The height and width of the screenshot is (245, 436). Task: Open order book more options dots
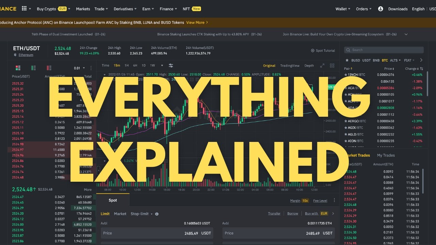tap(91, 68)
